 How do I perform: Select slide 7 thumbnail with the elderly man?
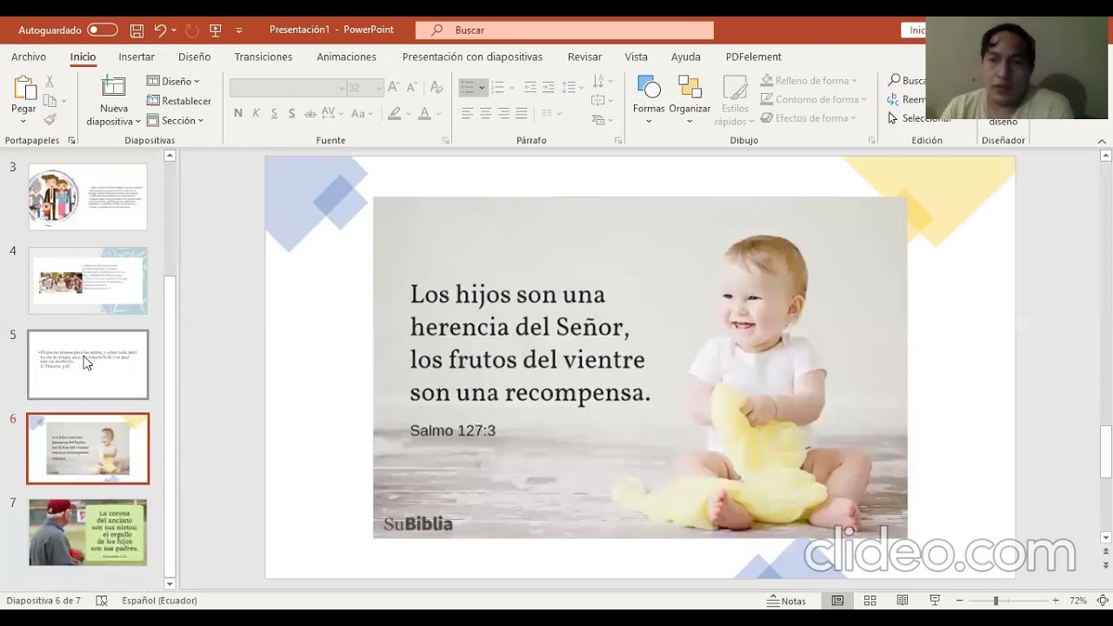87,532
